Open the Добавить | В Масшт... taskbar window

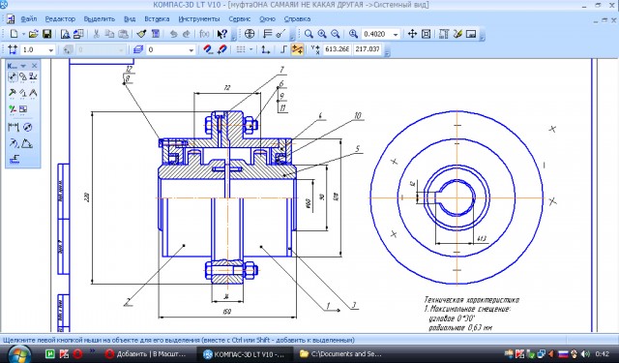click(147, 354)
